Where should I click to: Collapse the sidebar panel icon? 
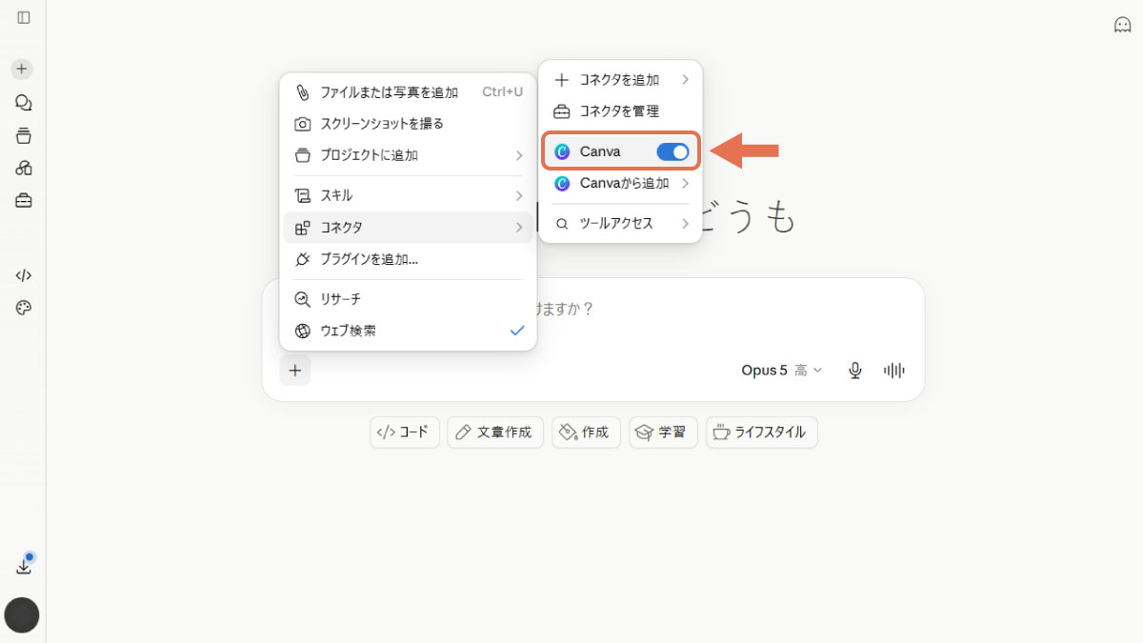coord(24,17)
